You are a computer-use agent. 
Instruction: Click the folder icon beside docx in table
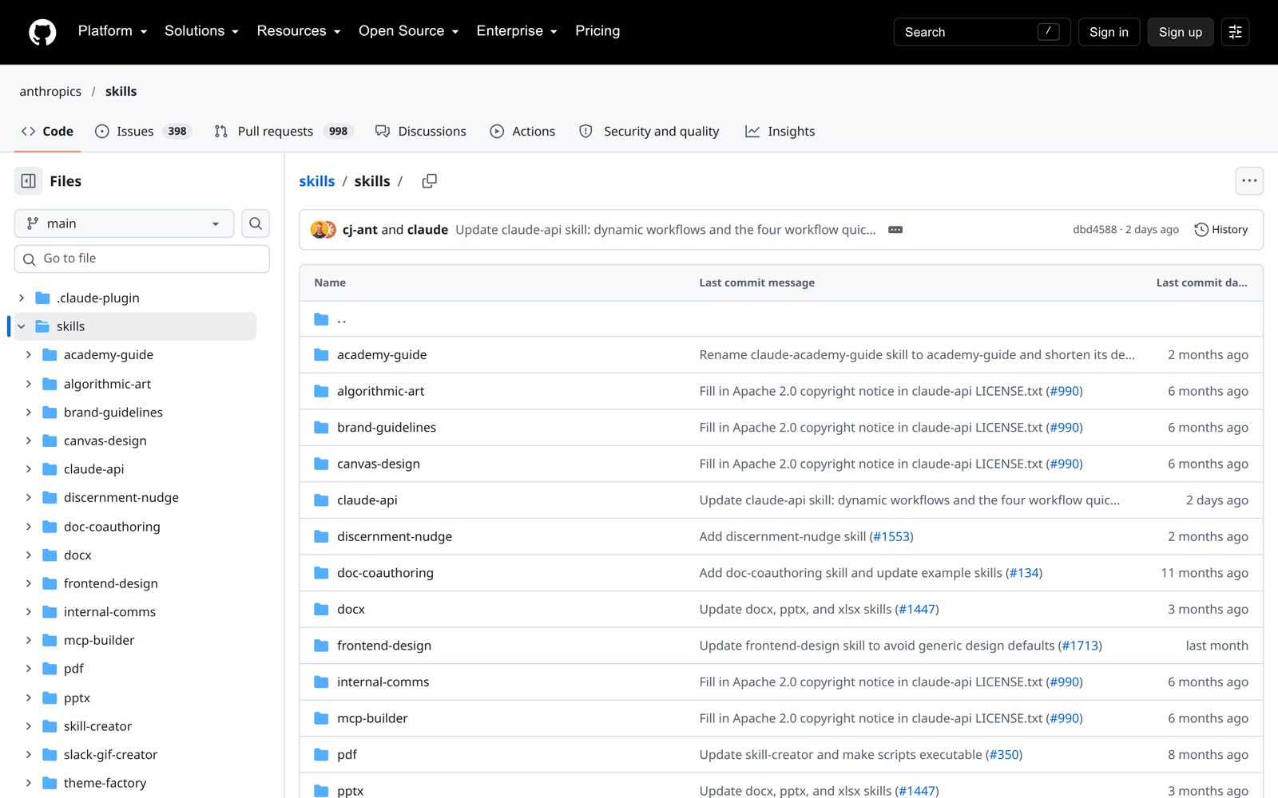click(321, 609)
